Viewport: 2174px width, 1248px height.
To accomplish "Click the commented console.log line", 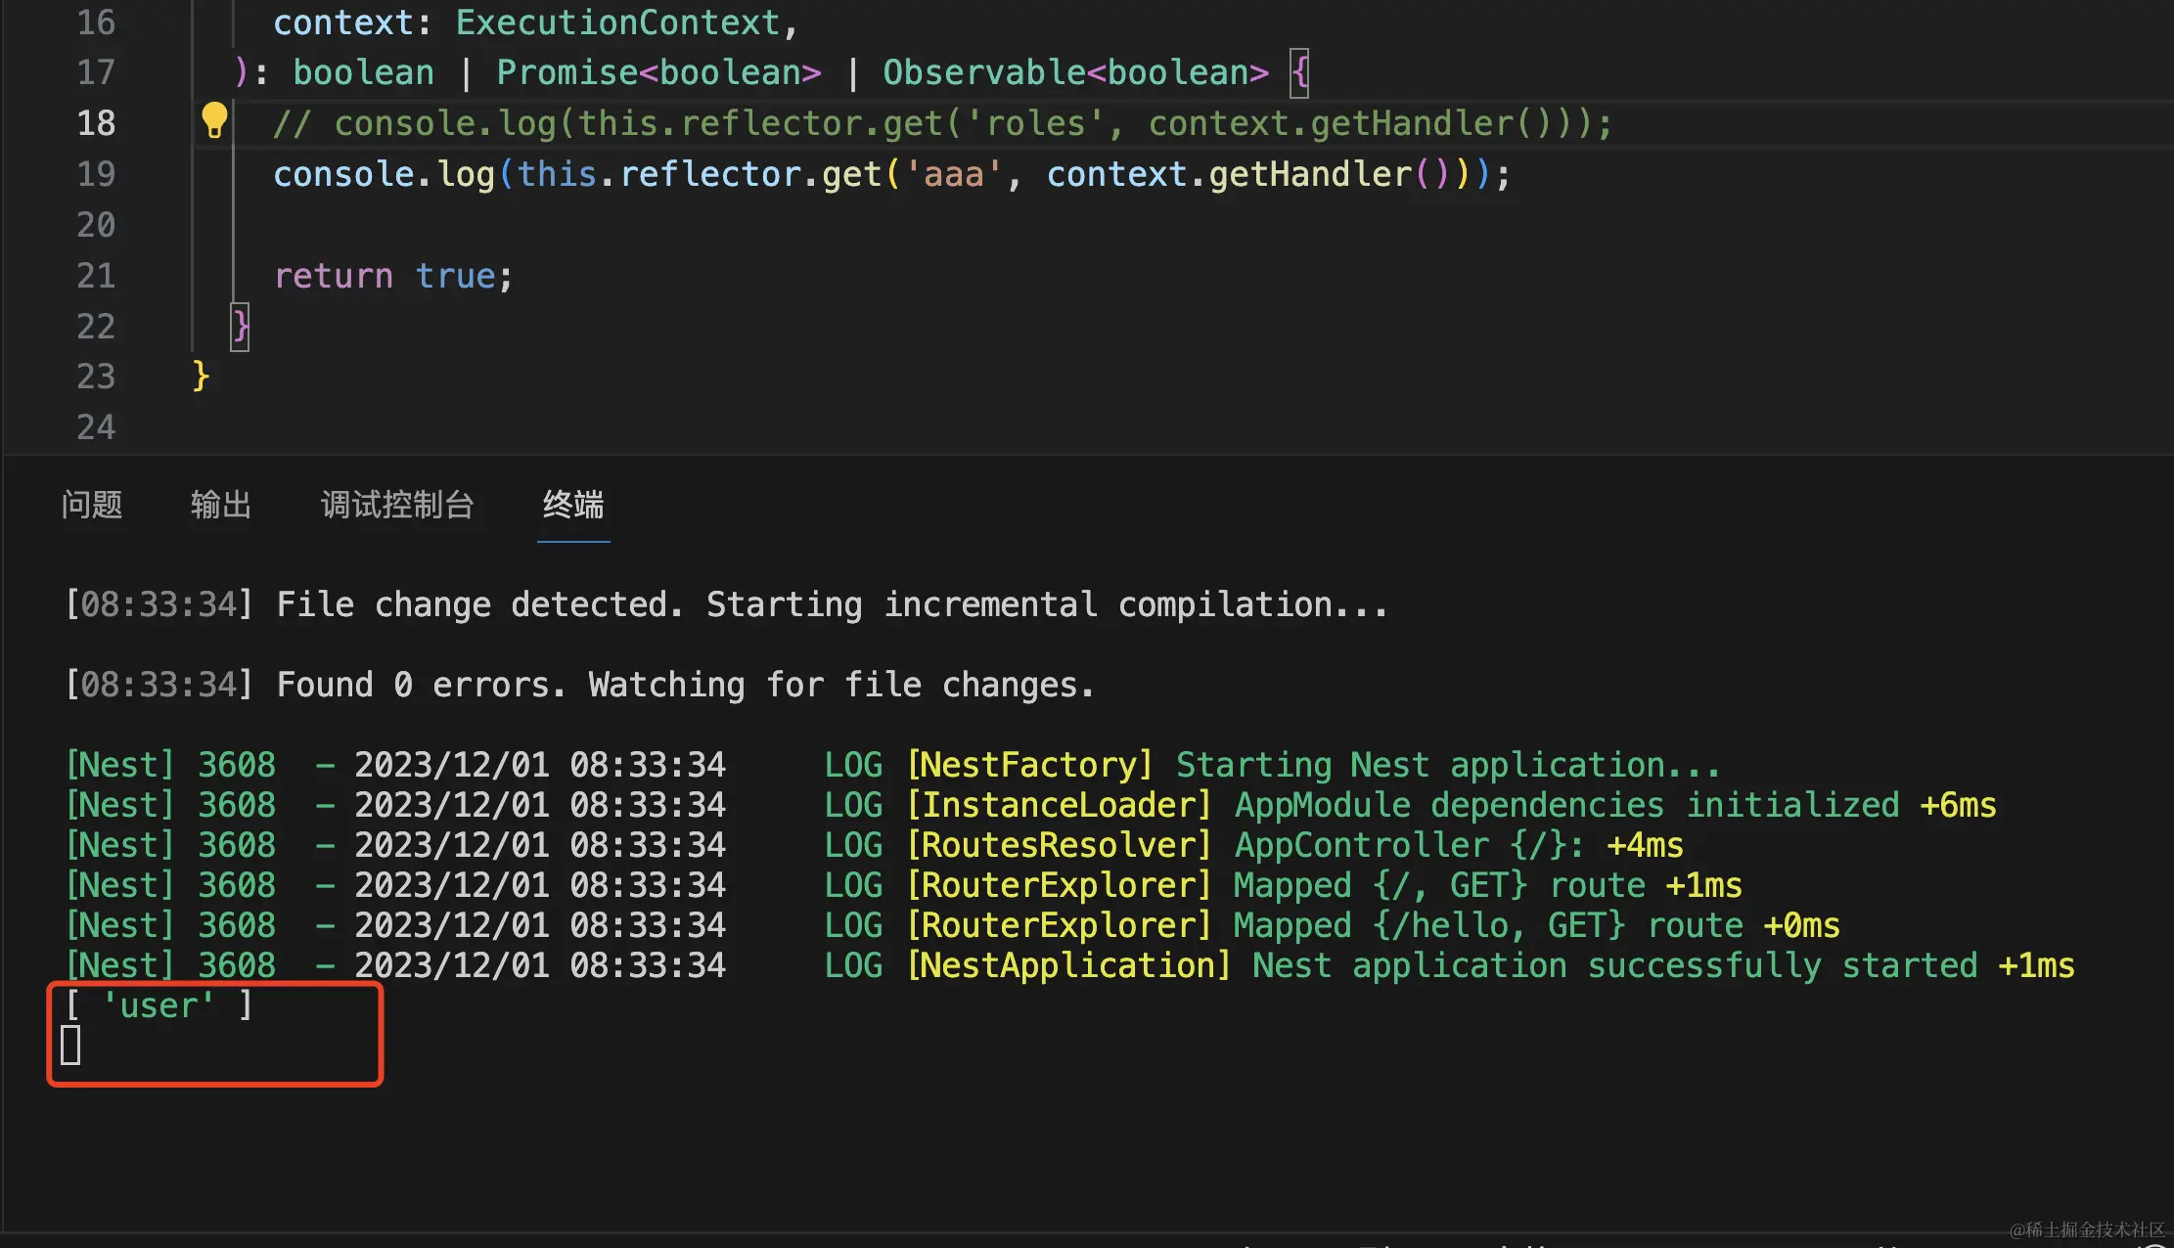I will (x=941, y=123).
